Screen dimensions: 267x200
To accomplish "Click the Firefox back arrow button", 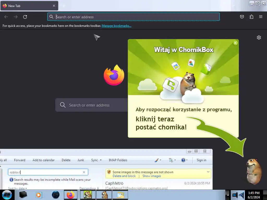I will tap(6, 17).
